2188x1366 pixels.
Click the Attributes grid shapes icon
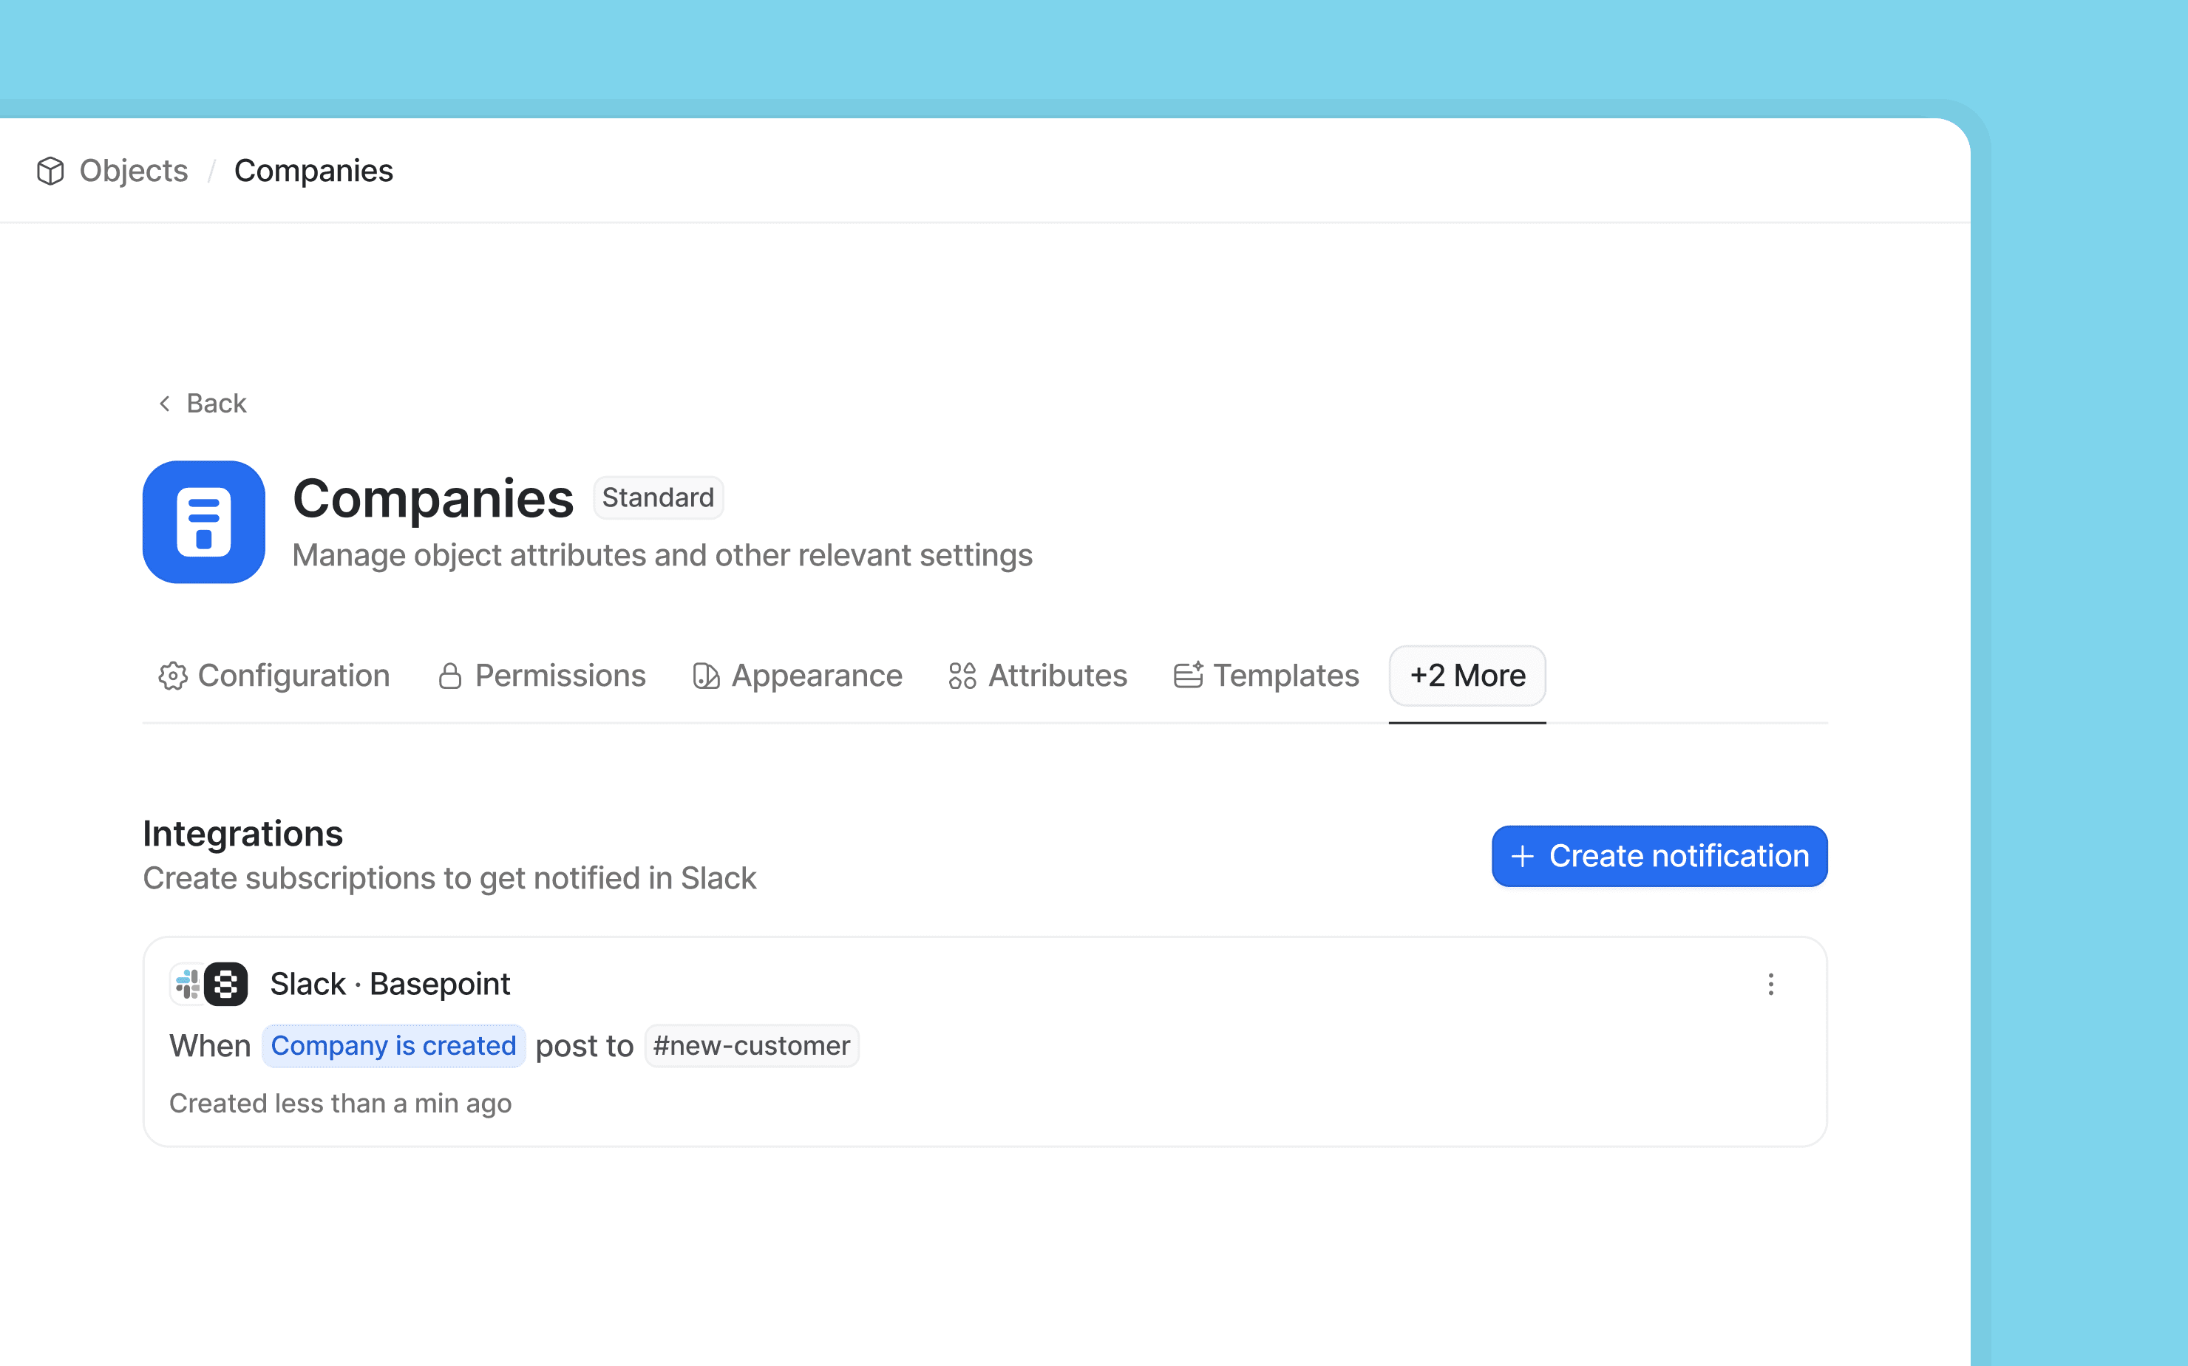click(x=962, y=676)
